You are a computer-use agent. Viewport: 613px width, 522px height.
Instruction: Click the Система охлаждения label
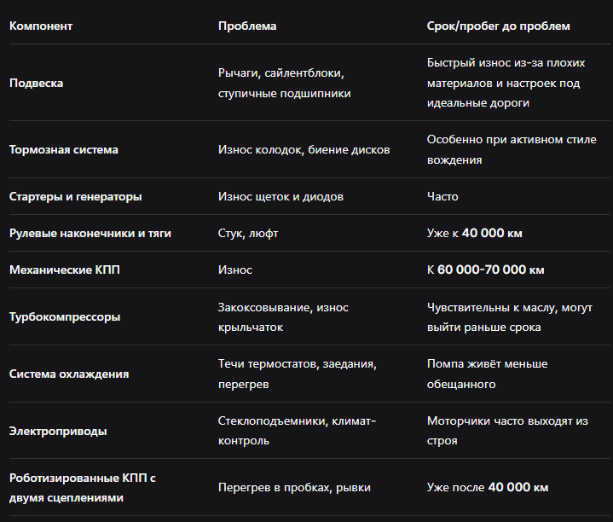69,374
